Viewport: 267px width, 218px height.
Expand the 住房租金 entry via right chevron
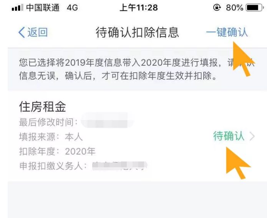pos(252,136)
